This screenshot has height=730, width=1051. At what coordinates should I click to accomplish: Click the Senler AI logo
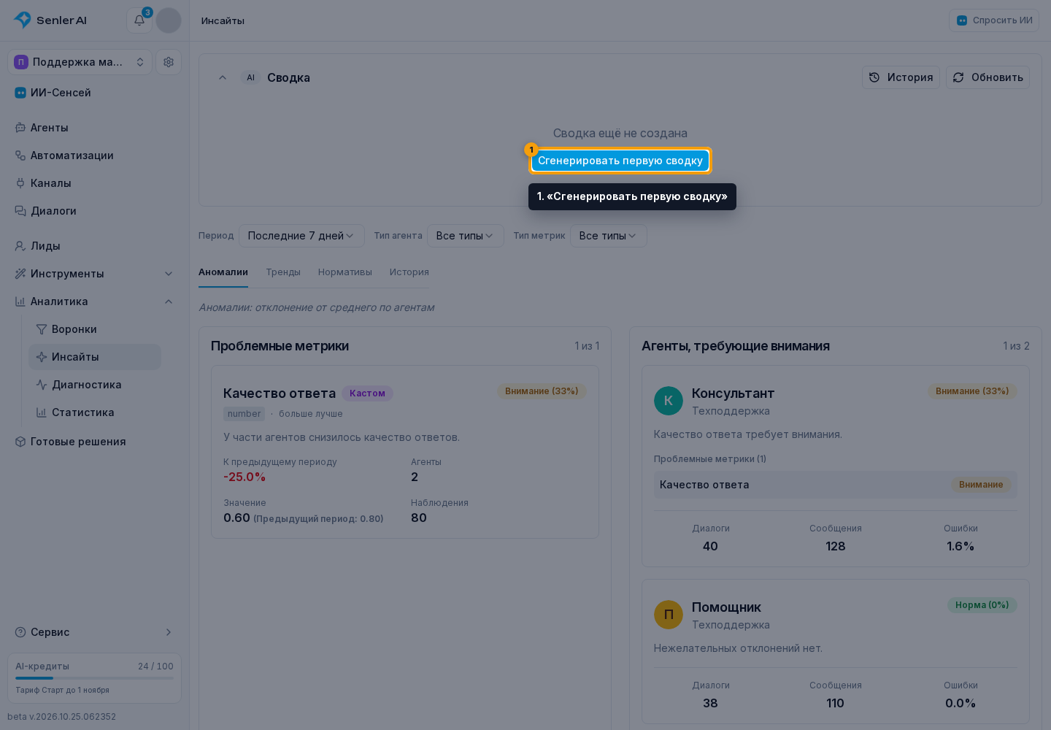(x=50, y=20)
